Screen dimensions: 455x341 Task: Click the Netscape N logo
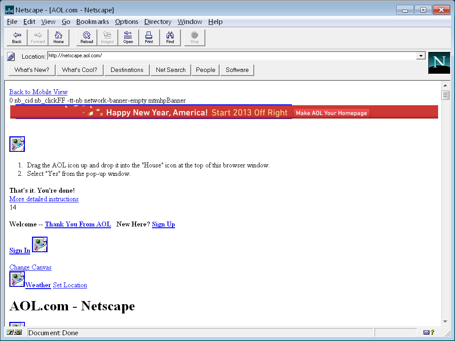tap(439, 63)
